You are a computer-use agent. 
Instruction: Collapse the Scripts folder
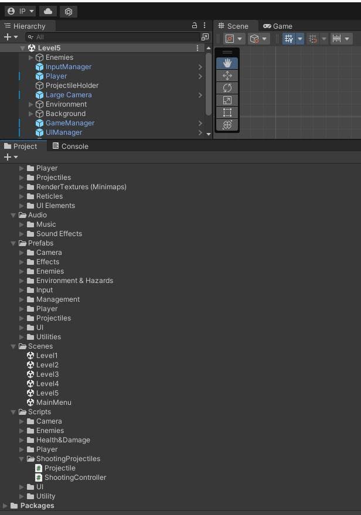pos(13,412)
